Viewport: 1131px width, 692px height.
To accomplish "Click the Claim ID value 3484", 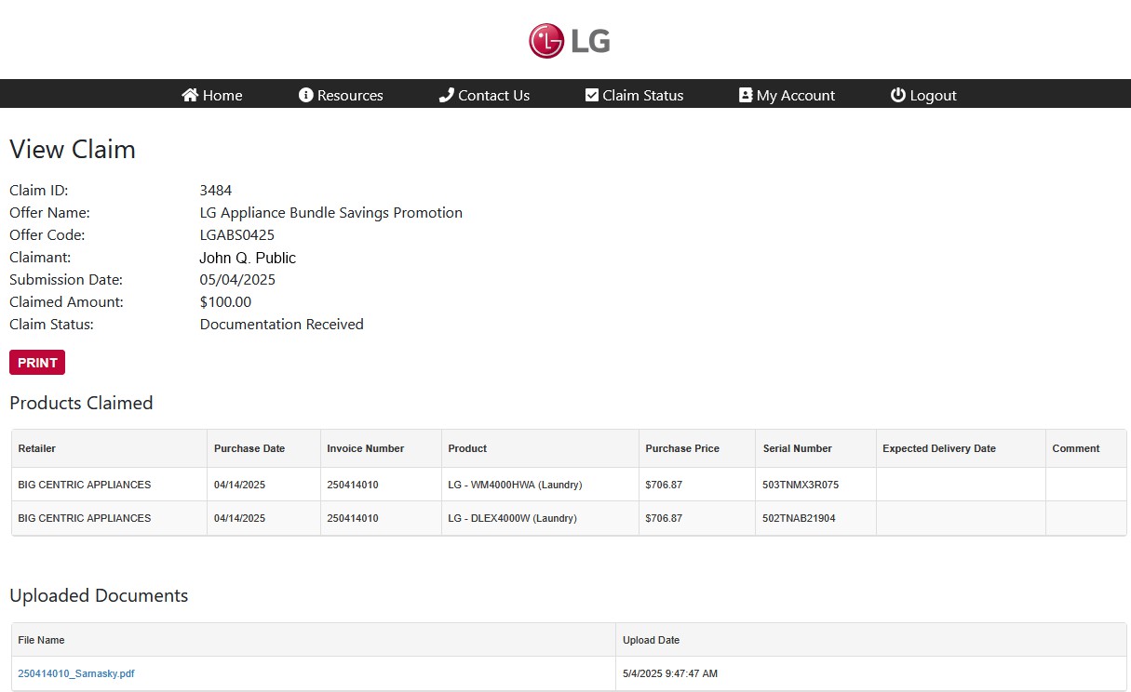I will click(216, 191).
